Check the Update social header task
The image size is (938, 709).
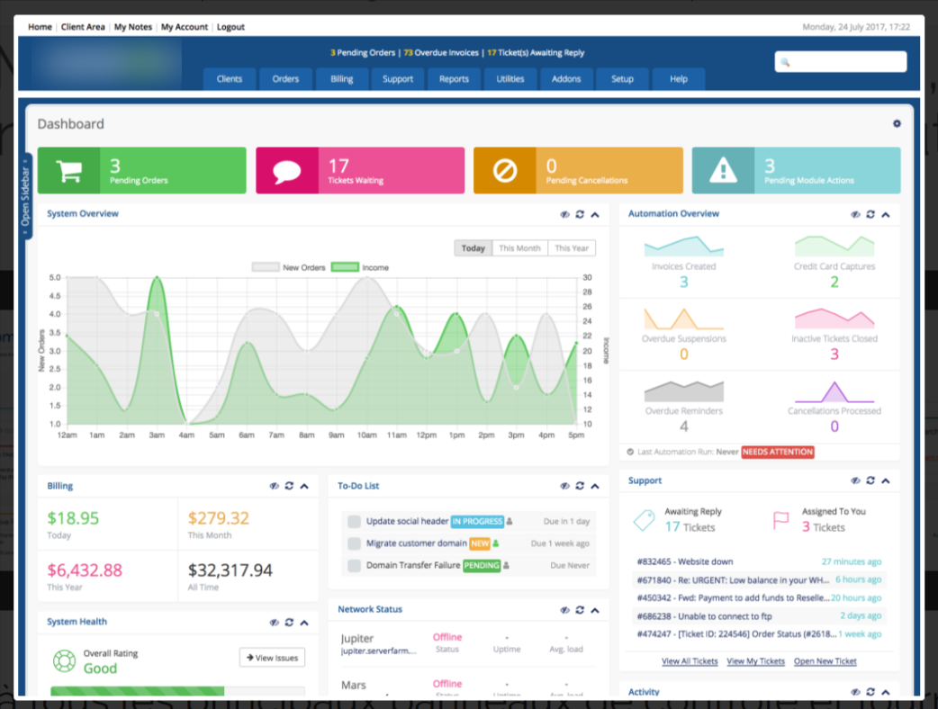point(354,522)
